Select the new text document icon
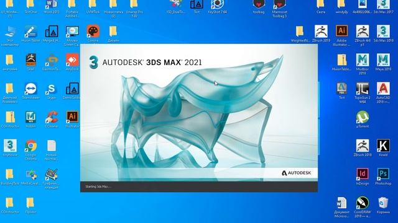The width and height of the screenshot is (398, 223). pos(52,150)
